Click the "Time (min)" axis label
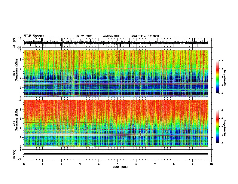The width and height of the screenshot is (238, 184). pyautogui.click(x=120, y=167)
